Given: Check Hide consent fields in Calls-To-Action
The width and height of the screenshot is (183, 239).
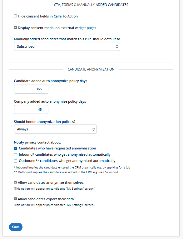Looking at the screenshot, I should (15, 16).
